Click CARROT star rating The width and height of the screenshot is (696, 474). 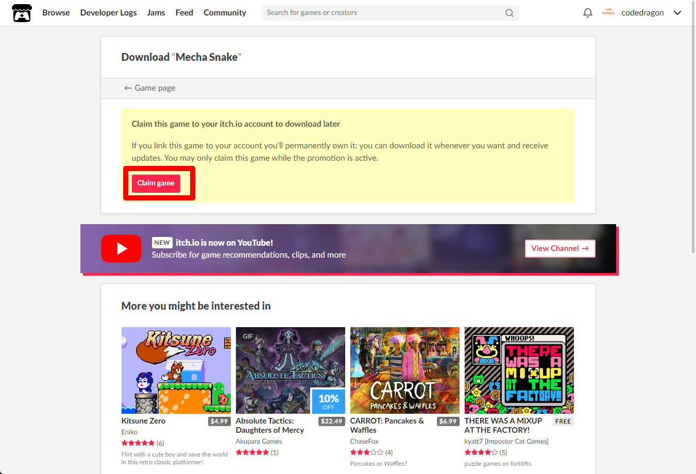coord(367,452)
